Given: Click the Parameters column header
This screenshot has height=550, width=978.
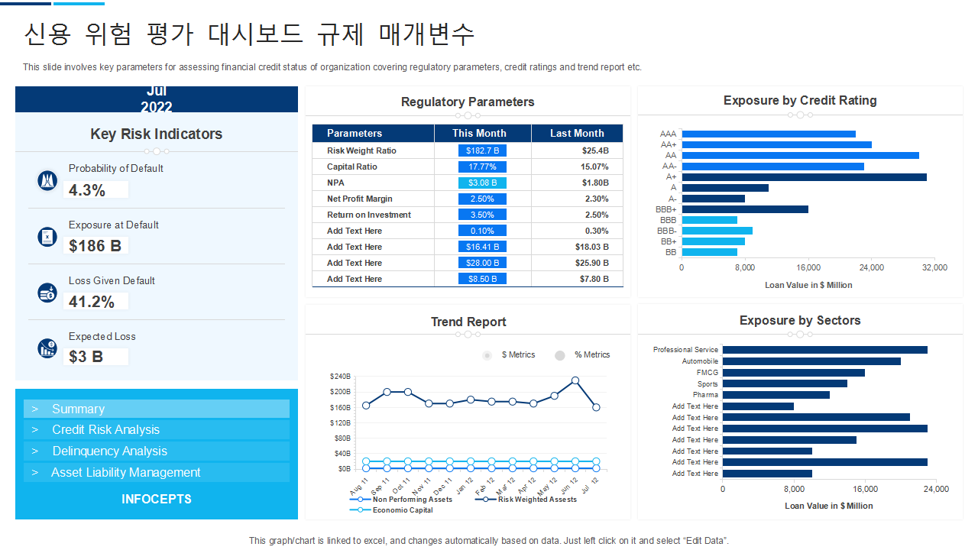Looking at the screenshot, I should (x=373, y=133).
